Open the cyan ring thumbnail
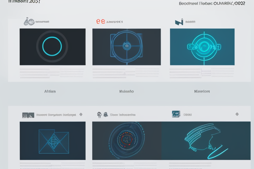Image resolution: width=254 pixels, height=169 pixels. tap(52, 47)
